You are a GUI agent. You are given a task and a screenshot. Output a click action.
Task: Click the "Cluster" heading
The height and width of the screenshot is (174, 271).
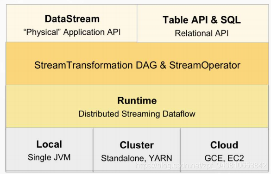[x=137, y=145]
